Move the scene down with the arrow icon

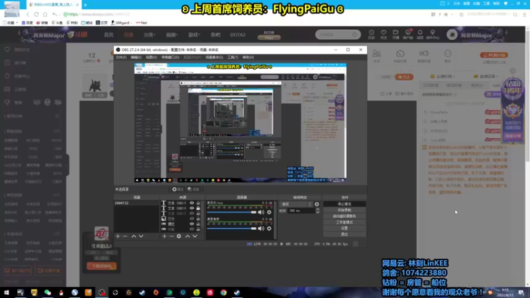141,236
